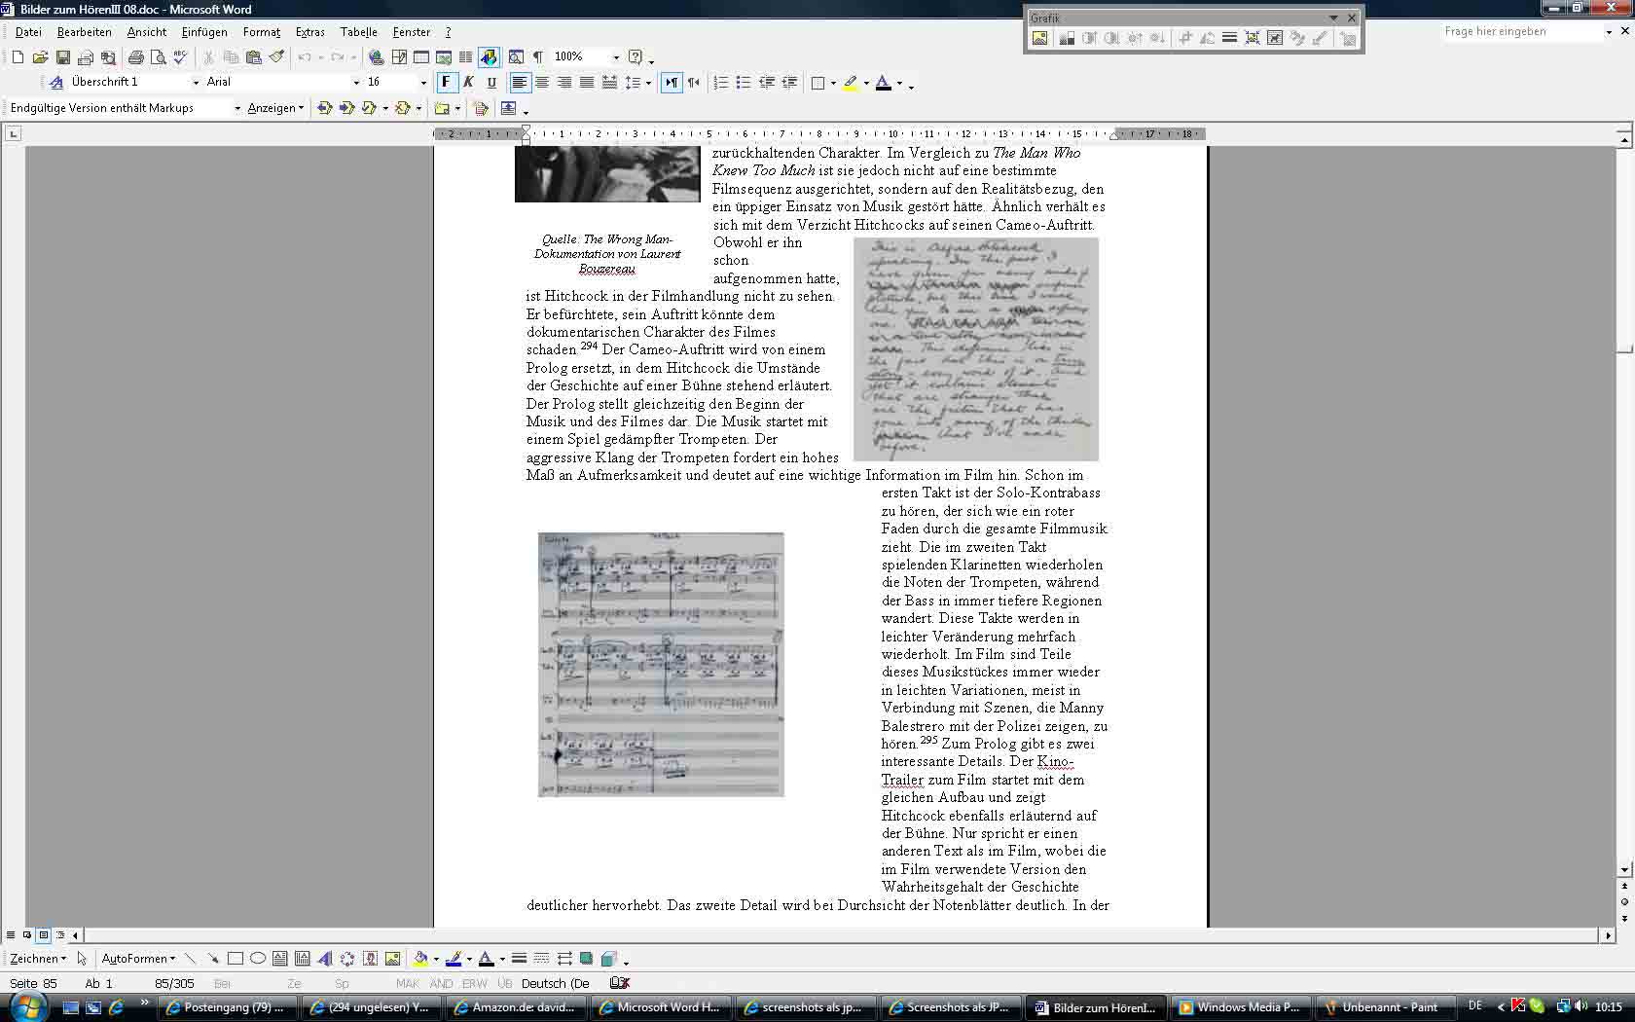This screenshot has width=1635, height=1022.
Task: Insert picture from file in the Grafik toolbar
Action: coord(1040,38)
